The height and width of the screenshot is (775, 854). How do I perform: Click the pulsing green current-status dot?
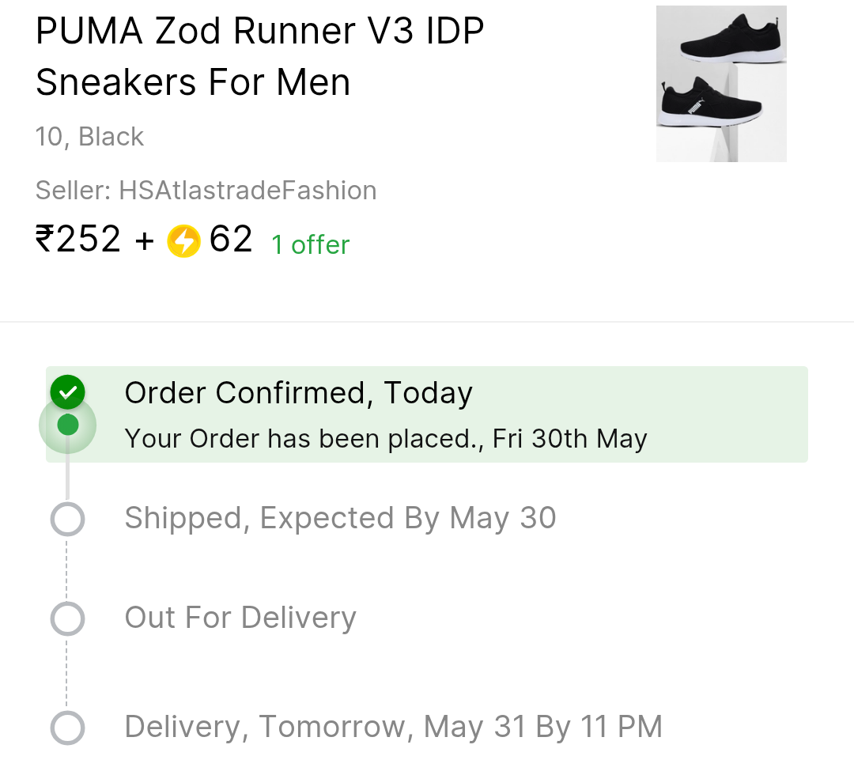[x=68, y=425]
